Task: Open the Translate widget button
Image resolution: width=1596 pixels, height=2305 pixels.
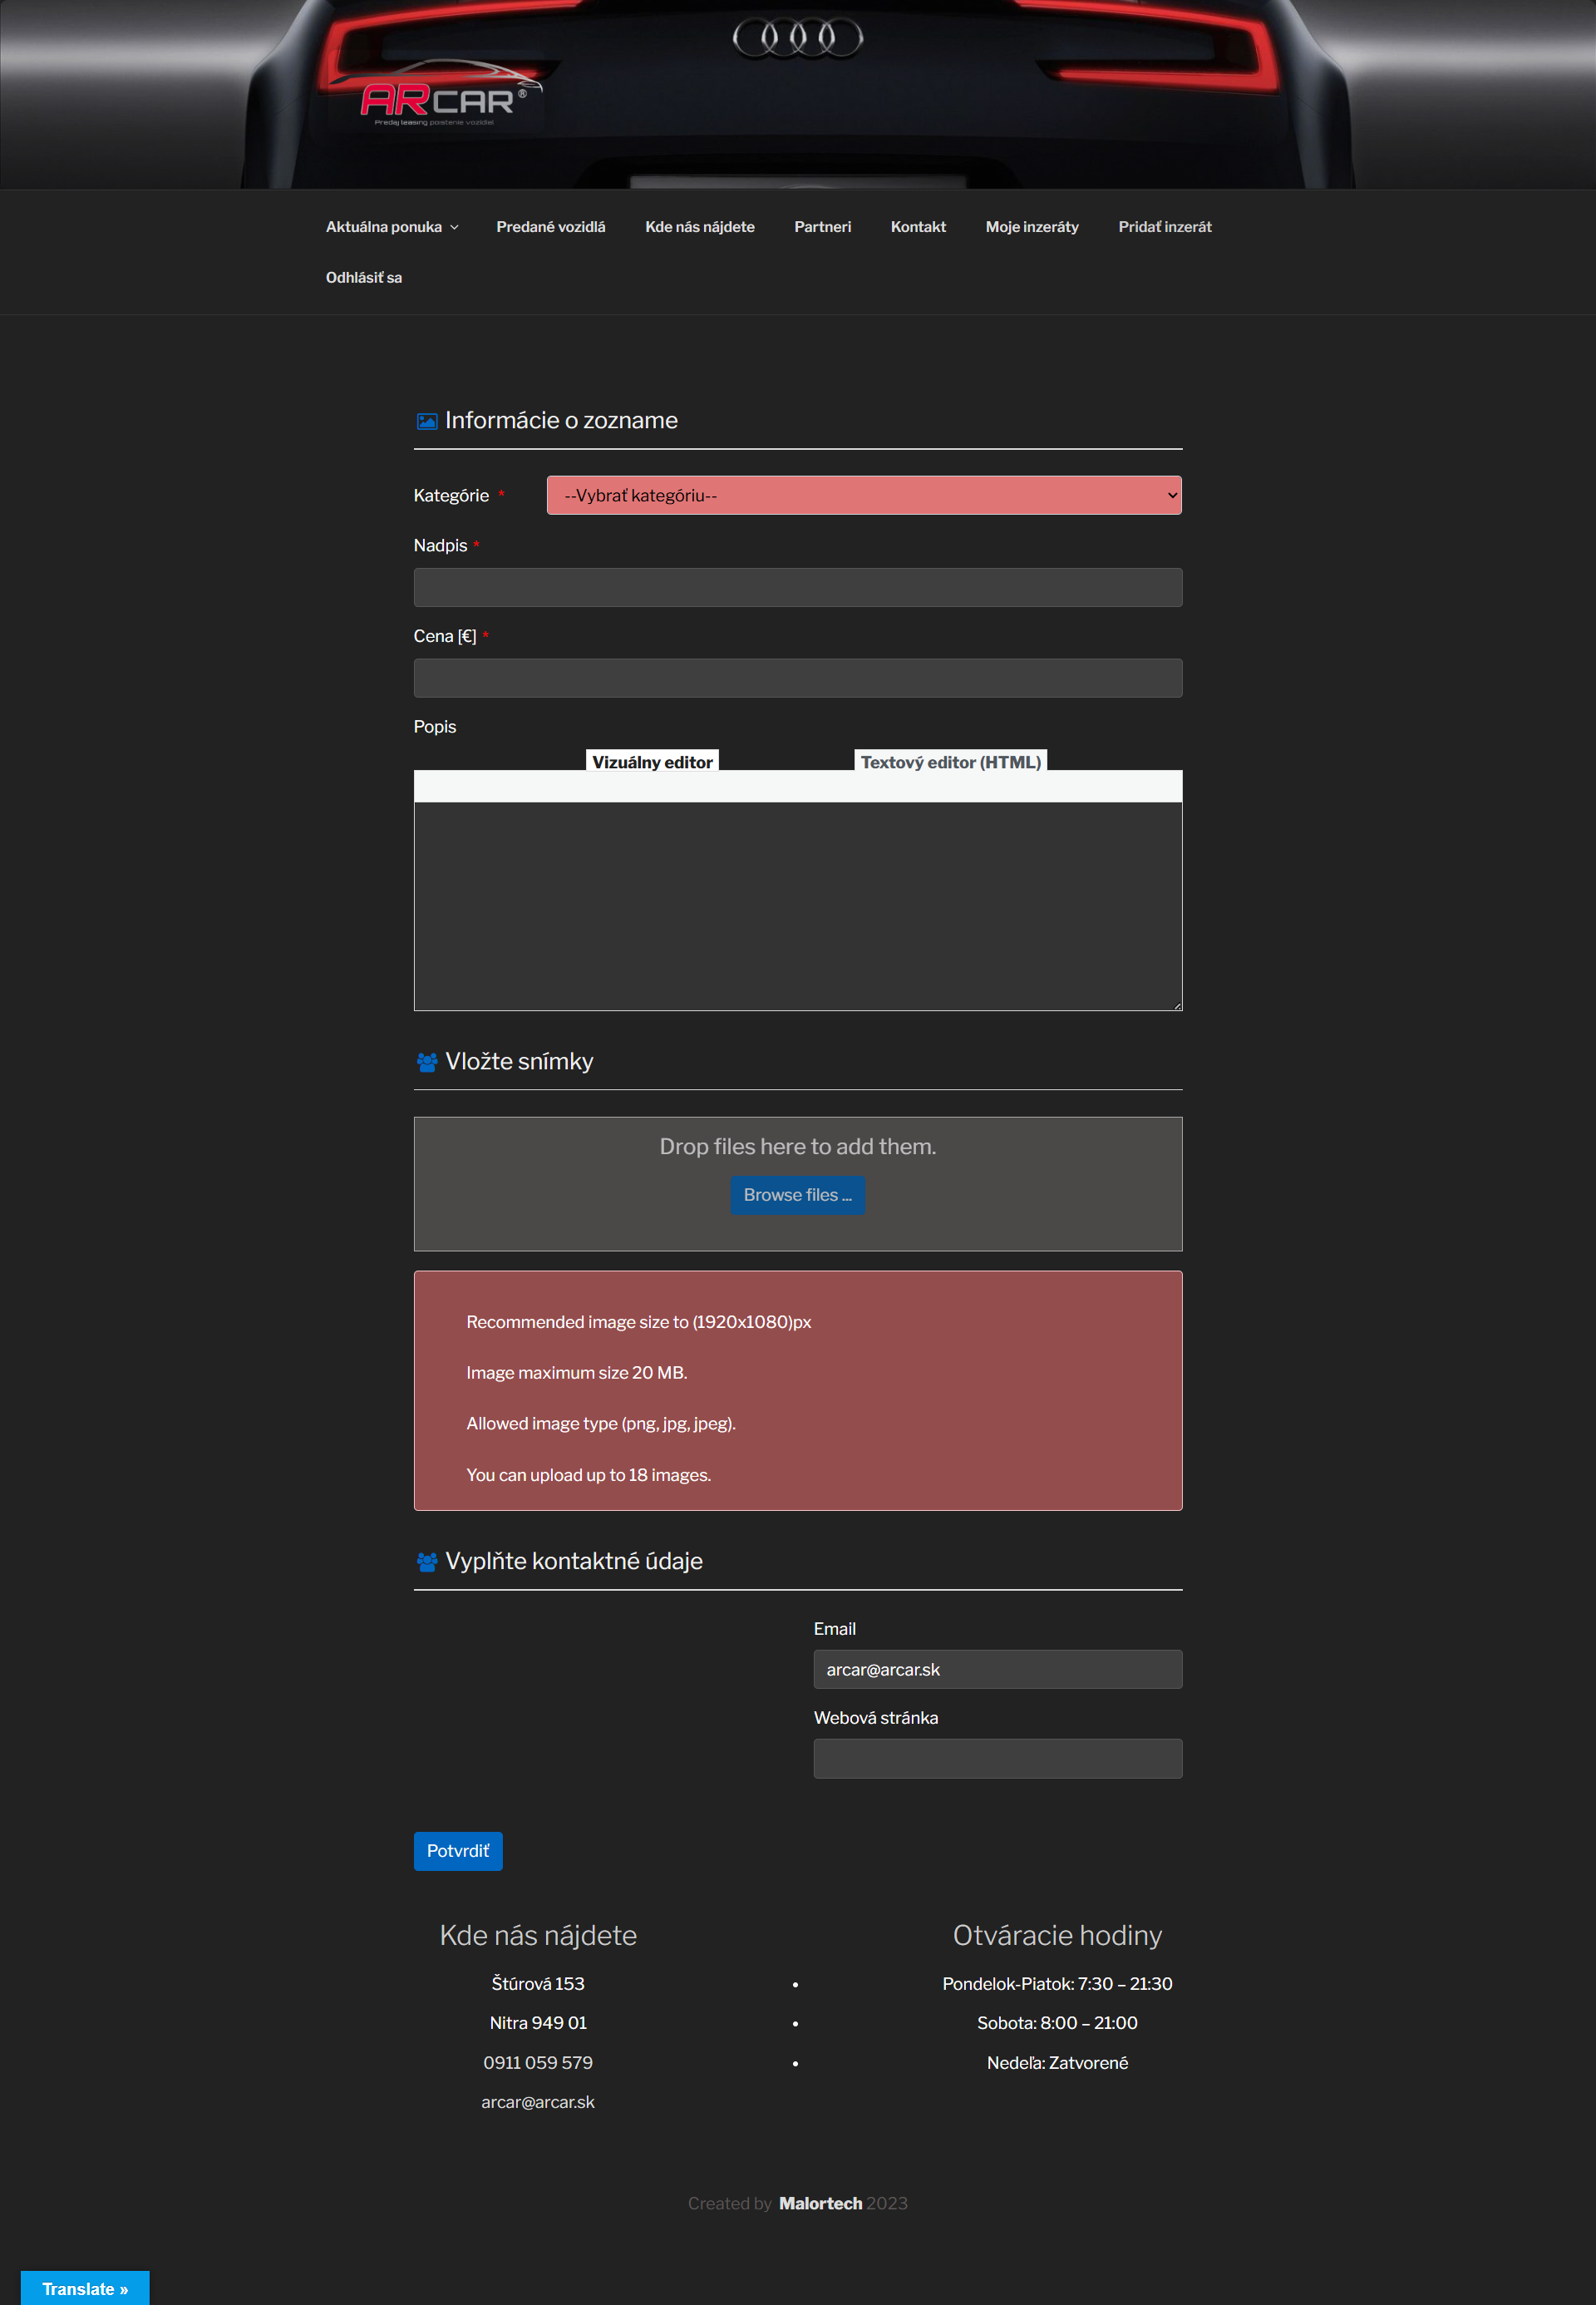Action: (85, 2288)
